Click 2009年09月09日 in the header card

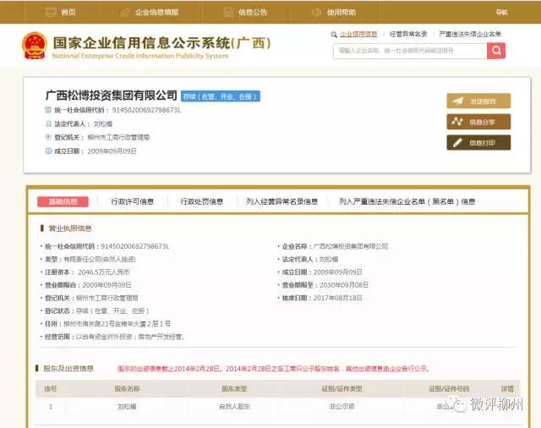point(112,151)
